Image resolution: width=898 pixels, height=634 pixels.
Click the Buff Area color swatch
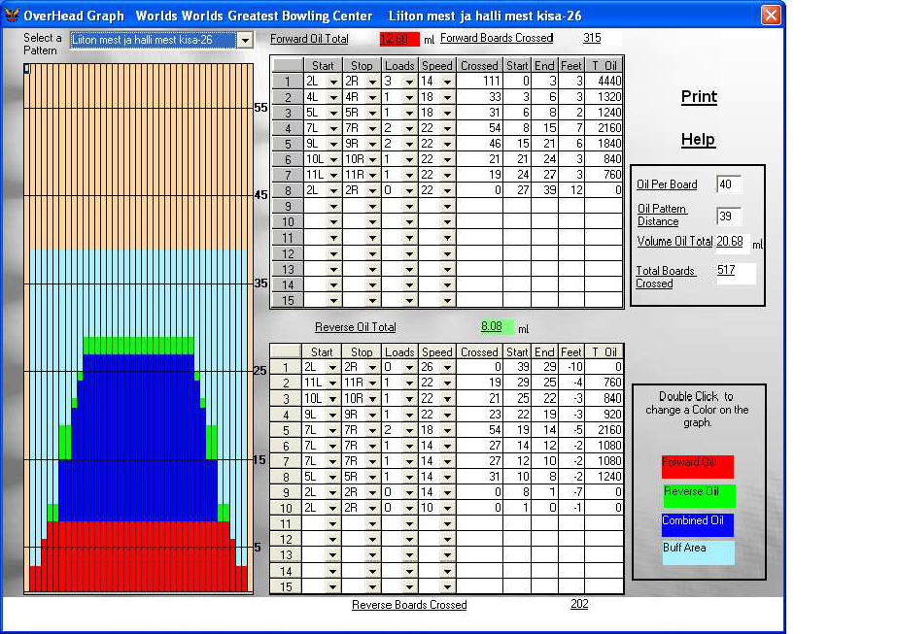(697, 552)
